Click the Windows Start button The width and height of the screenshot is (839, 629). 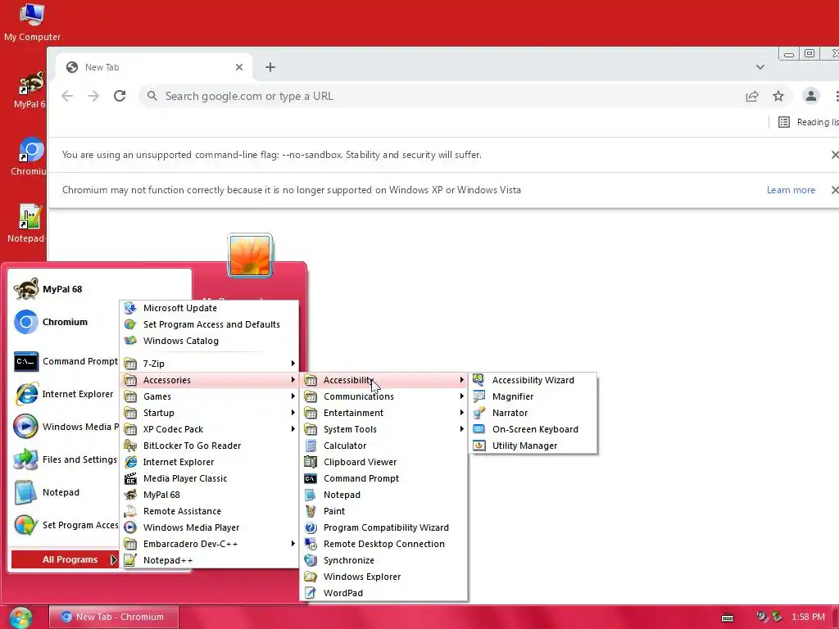click(20, 618)
